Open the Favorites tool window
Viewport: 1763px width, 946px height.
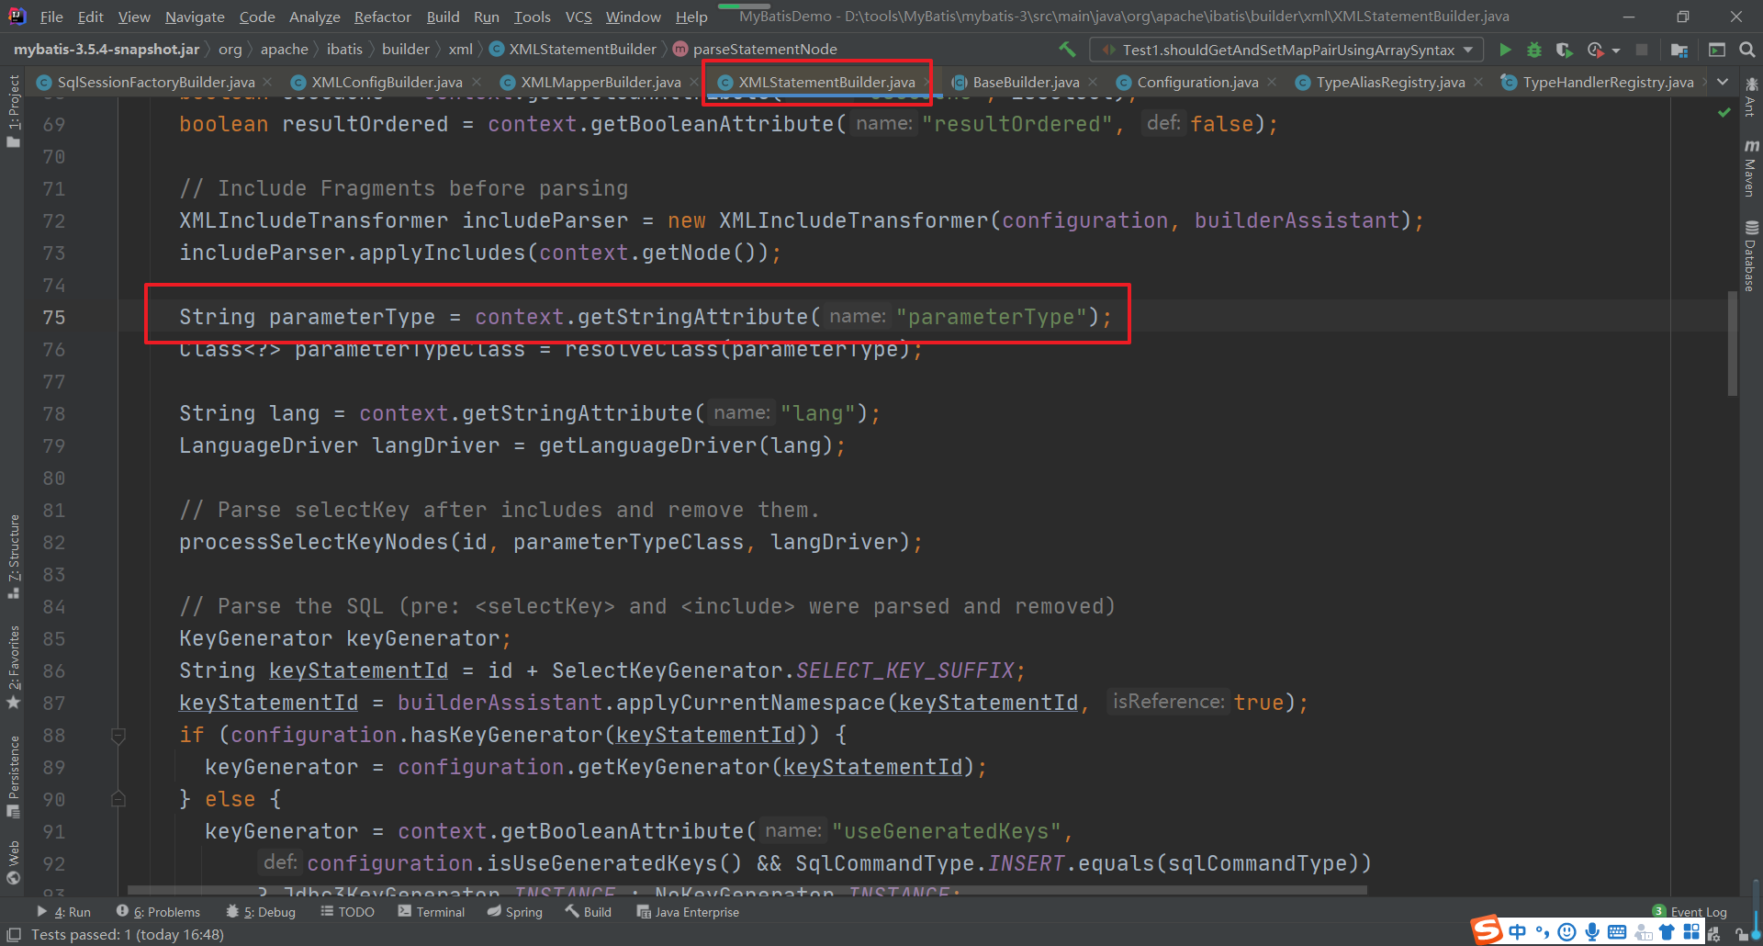[13, 668]
